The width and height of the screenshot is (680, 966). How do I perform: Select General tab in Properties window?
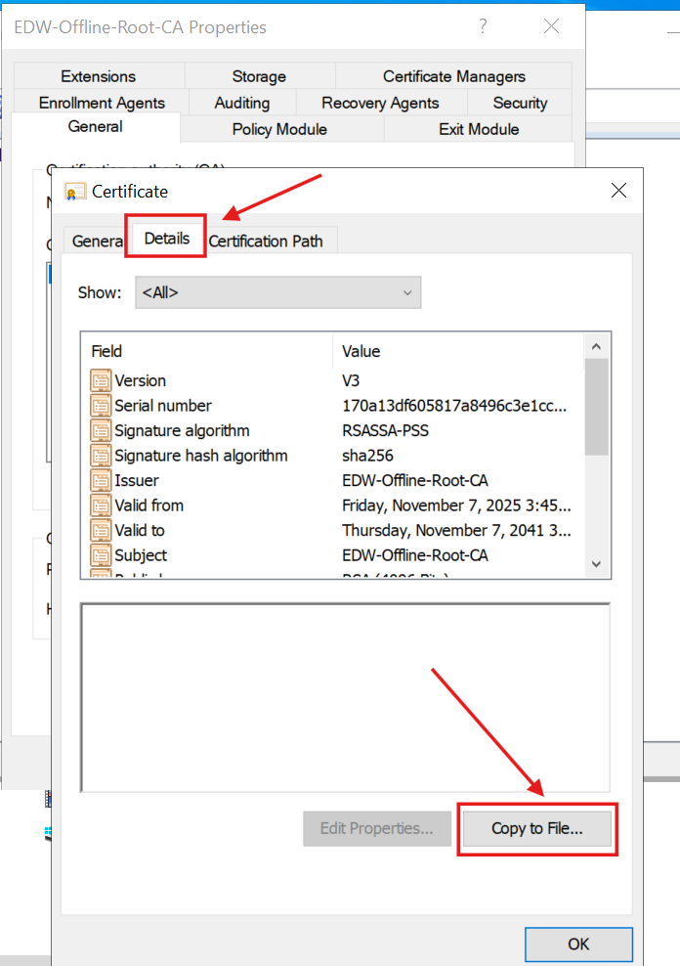tap(96, 127)
